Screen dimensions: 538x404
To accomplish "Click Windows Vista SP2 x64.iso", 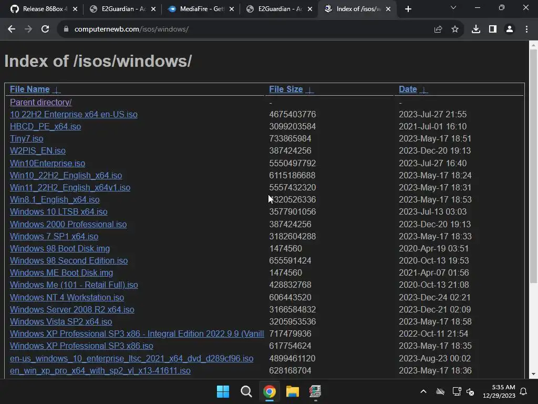I will (61, 322).
